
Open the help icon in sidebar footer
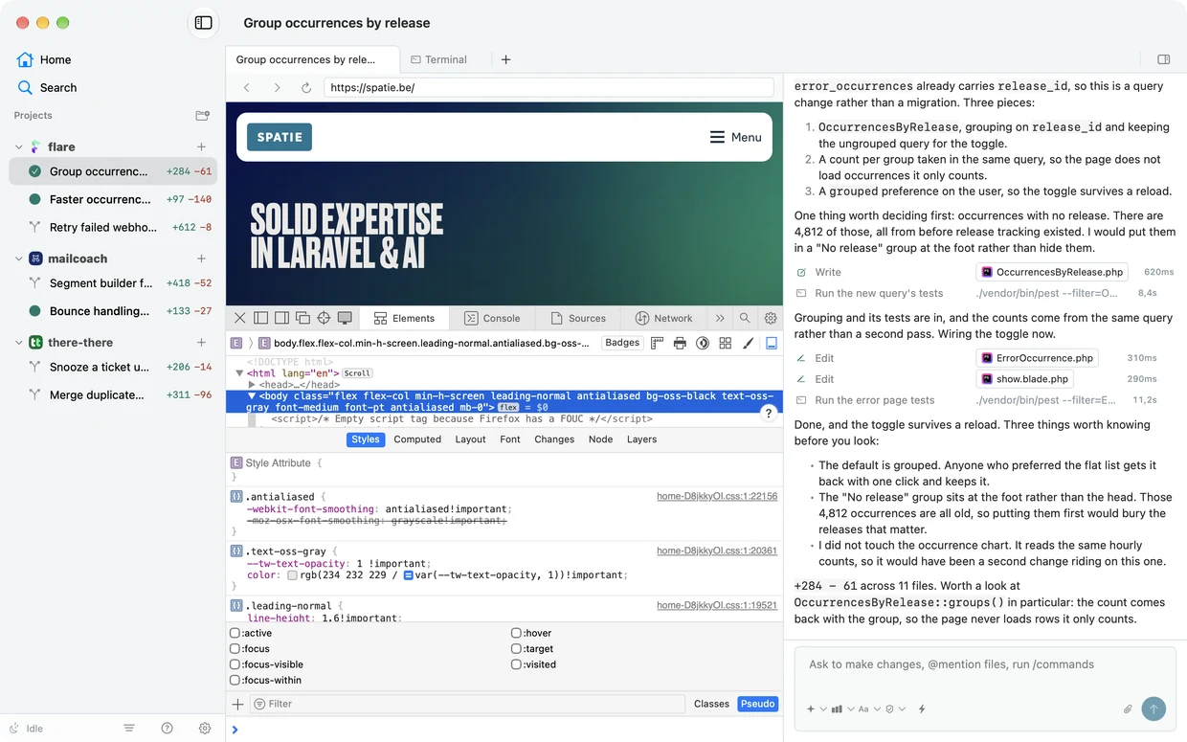[x=168, y=728]
